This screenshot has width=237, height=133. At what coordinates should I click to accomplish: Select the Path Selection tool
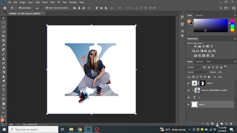click(3, 95)
